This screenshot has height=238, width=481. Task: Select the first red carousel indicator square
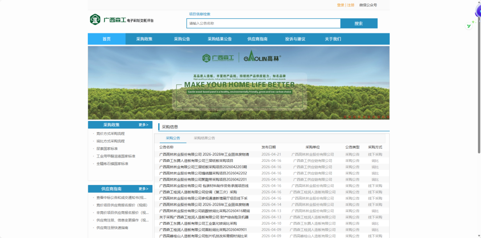(x=345, y=117)
